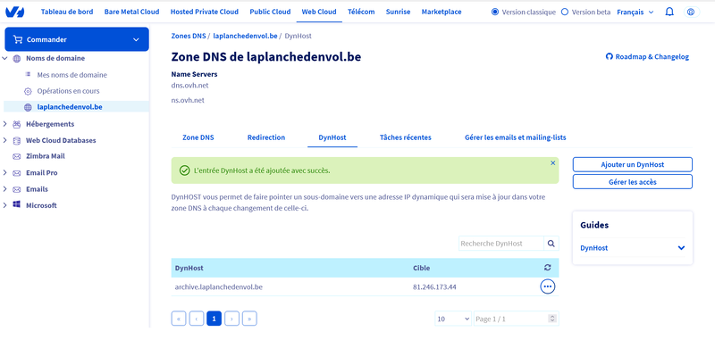Switch to the Tâches récentes tab
The height and width of the screenshot is (340, 715).
[406, 137]
